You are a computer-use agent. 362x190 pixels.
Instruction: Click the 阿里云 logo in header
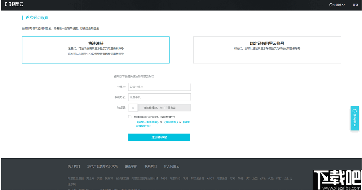point(14,4)
